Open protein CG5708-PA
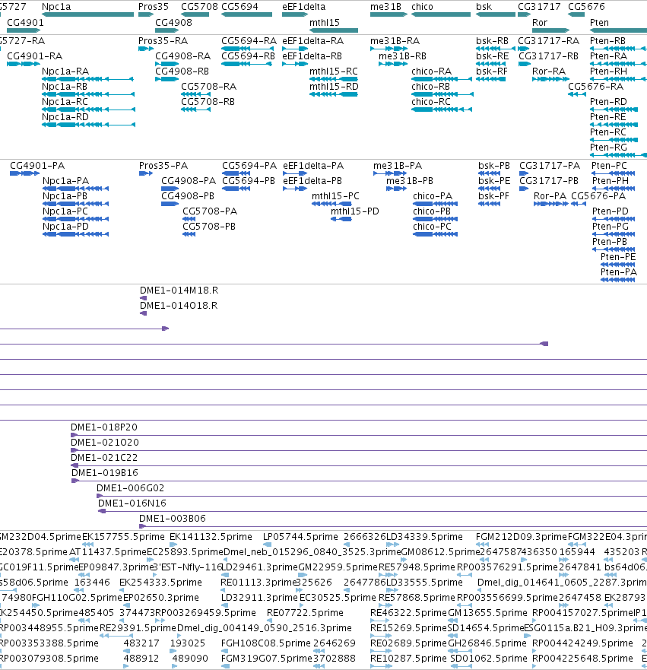This screenshot has width=647, height=670. tap(210, 211)
